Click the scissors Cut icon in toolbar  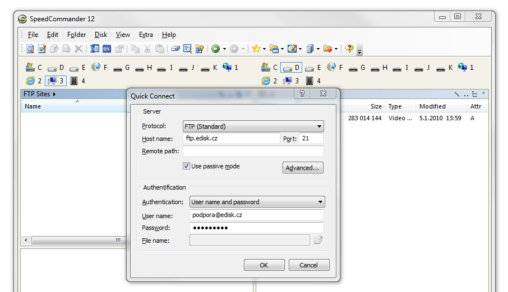pos(147,49)
